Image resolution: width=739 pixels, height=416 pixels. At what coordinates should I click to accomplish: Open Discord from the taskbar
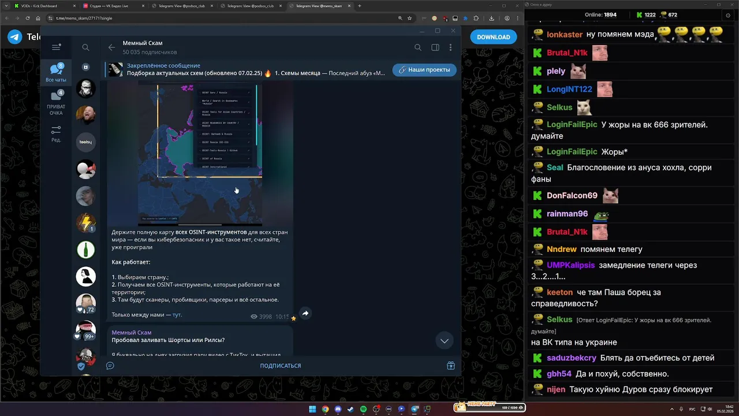[x=338, y=409]
